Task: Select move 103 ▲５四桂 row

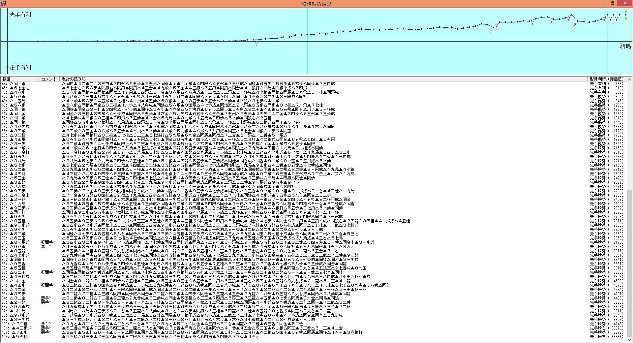Action: (20, 337)
